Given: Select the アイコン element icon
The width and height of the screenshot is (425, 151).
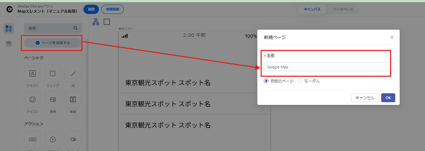Looking at the screenshot, I should (x=32, y=100).
